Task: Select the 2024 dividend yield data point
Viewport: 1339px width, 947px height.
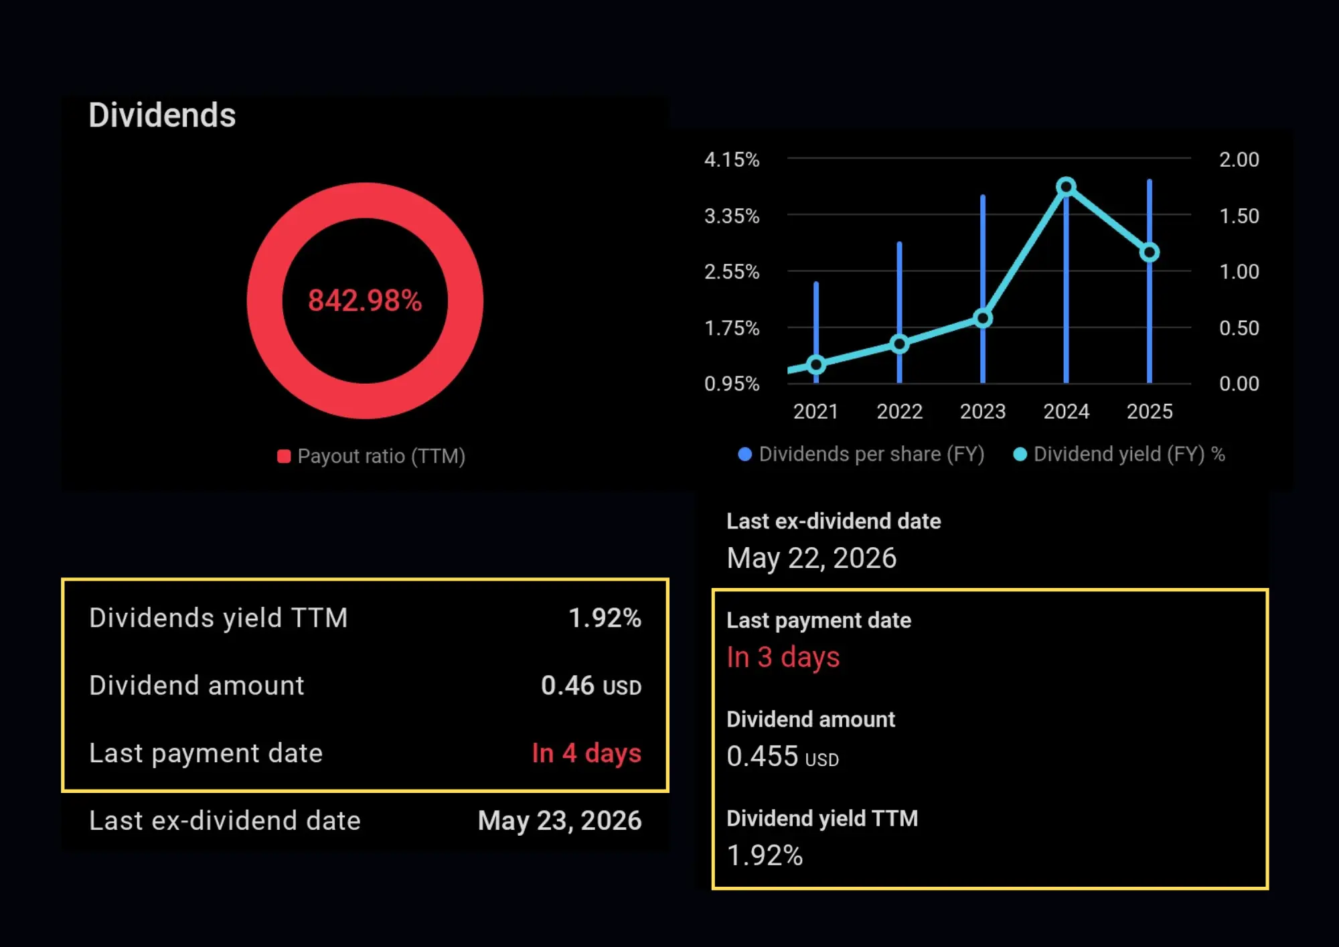Action: click(1066, 186)
